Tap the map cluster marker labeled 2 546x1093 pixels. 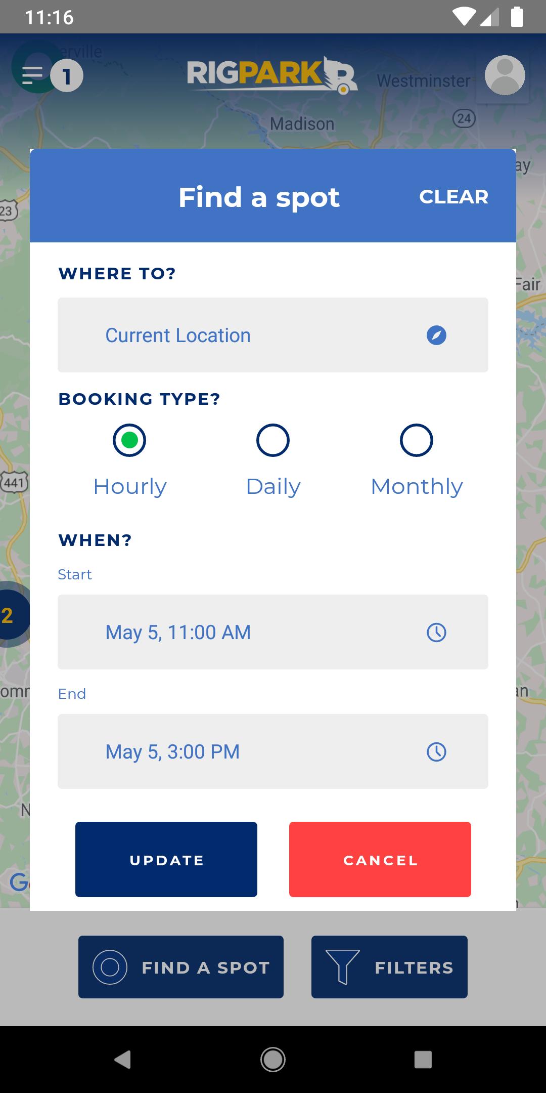pyautogui.click(x=9, y=615)
